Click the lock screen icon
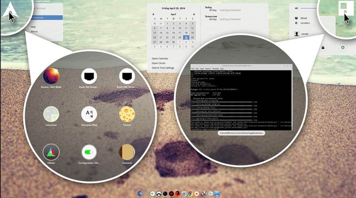The height and width of the screenshot is (198, 356). tap(323, 48)
